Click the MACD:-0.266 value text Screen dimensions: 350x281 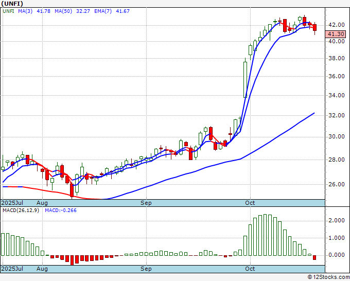tap(61, 210)
